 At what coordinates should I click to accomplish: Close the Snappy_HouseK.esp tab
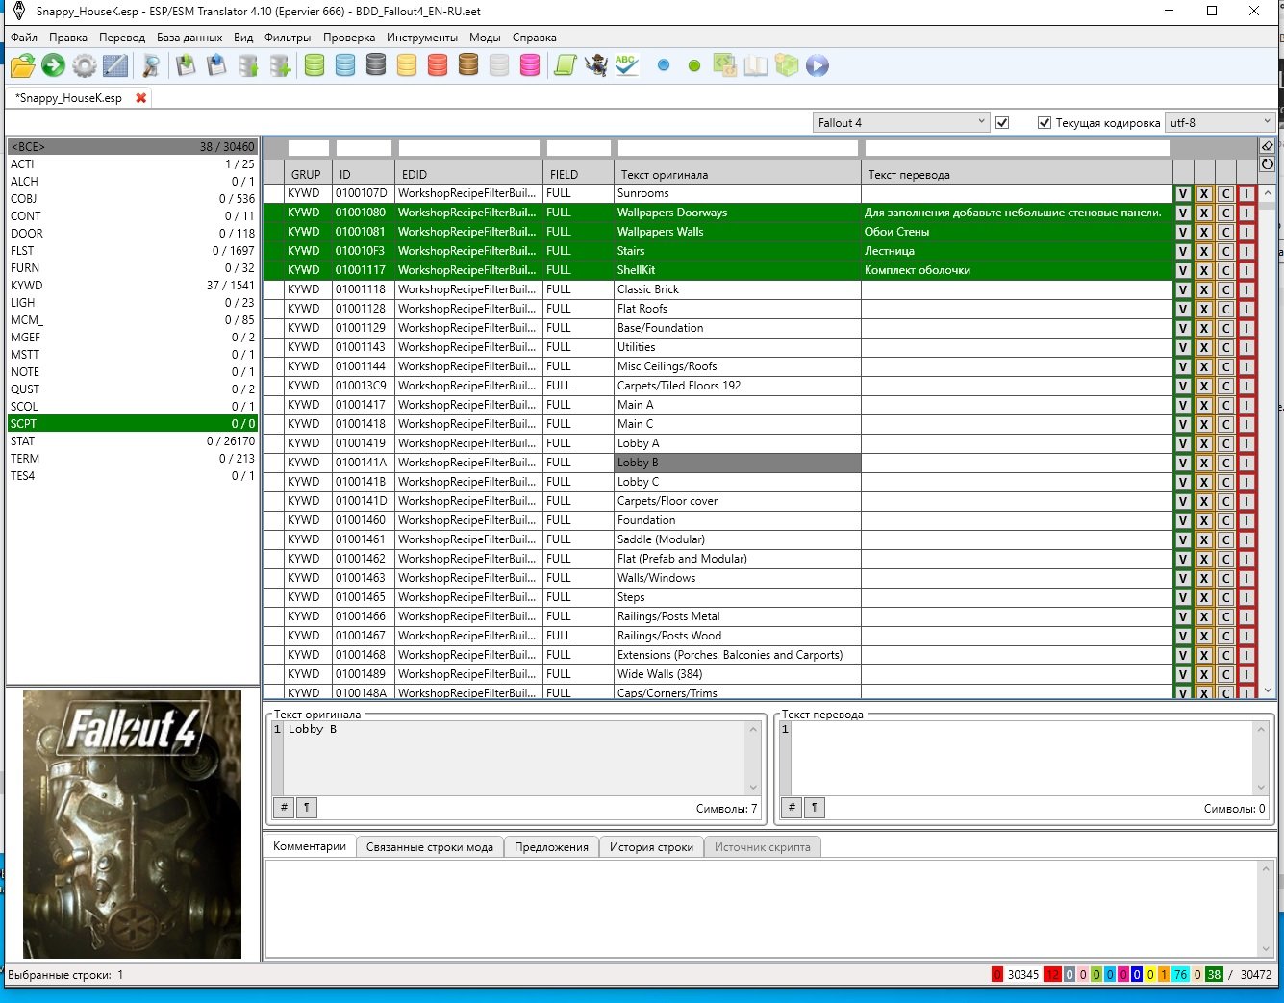point(141,98)
